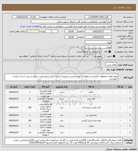The height and width of the screenshot is (151, 138).
Task: Click the واحد شمارش column header
Action: click(62, 87)
